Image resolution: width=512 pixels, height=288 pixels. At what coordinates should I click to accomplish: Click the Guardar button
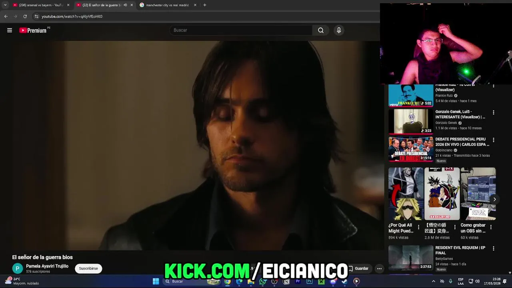[358, 268]
